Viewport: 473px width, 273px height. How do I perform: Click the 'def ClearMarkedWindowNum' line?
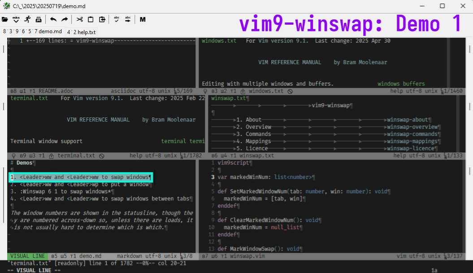(268, 220)
